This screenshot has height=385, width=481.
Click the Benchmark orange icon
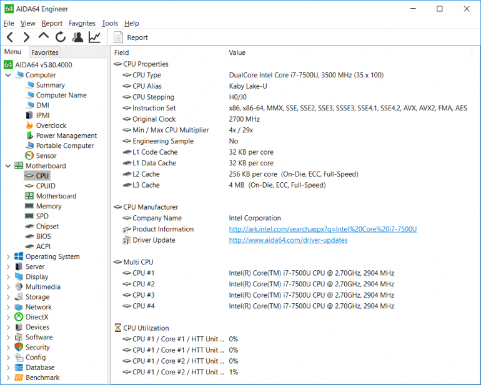click(x=19, y=378)
